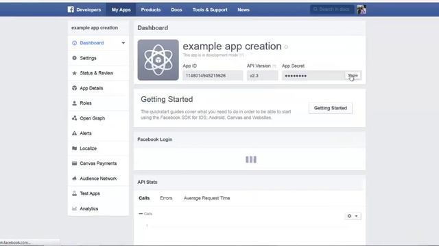Click the Getting Started button
This screenshot has height=246, width=439.
(331, 108)
